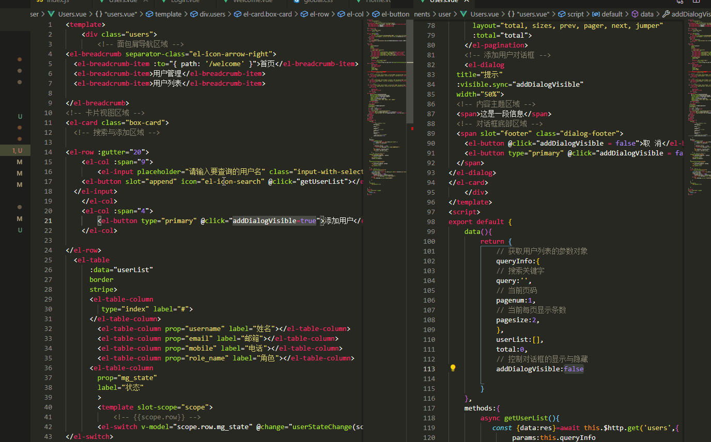Image resolution: width=711 pixels, height=442 pixels.
Task: Click the 'prop="email"' table column line
Action: tap(218, 338)
